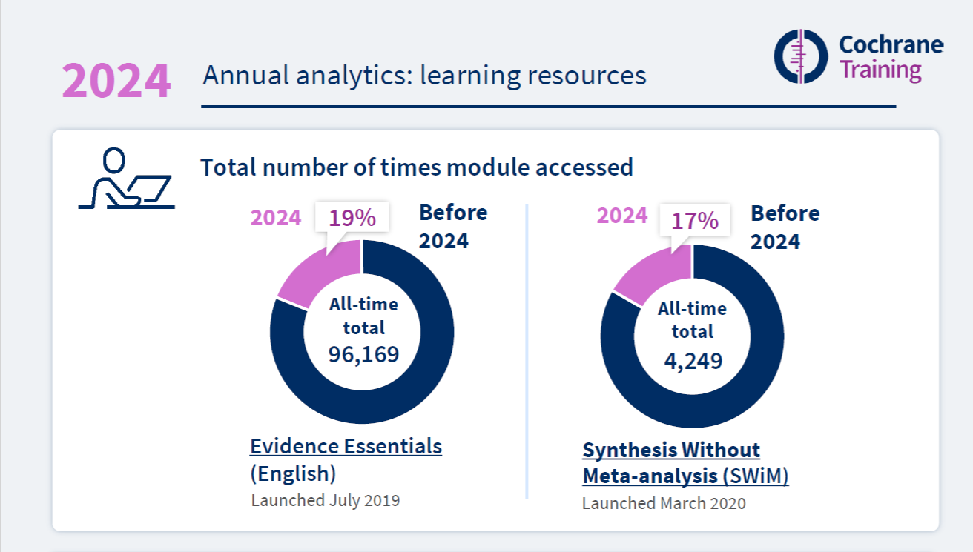973x552 pixels.
Task: Click the large pink 2024 heading
Action: point(116,82)
